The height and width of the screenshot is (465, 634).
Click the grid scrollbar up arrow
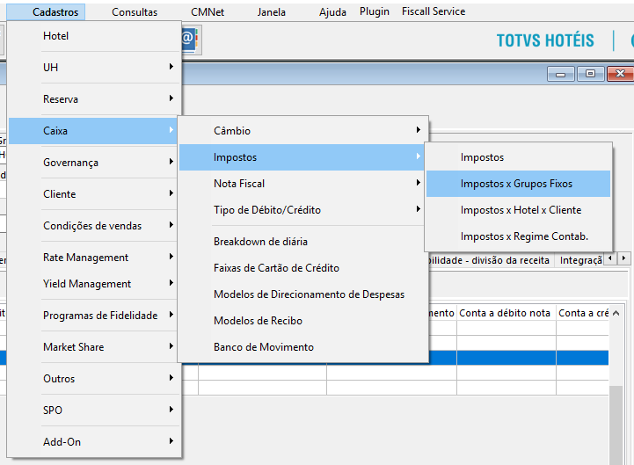(616, 313)
